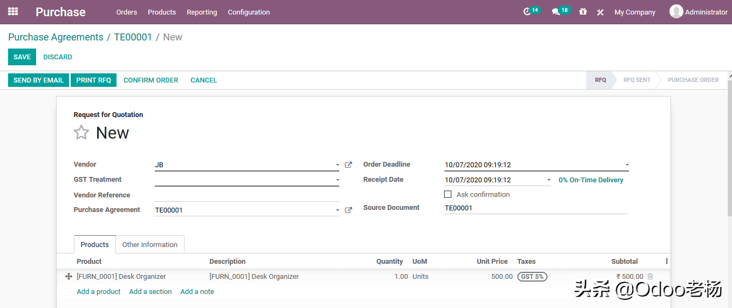Open the Reporting menu
The image size is (732, 308).
[x=202, y=12]
